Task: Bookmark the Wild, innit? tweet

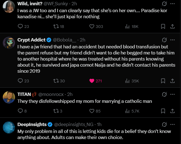Action: pyautogui.click(x=163, y=27)
